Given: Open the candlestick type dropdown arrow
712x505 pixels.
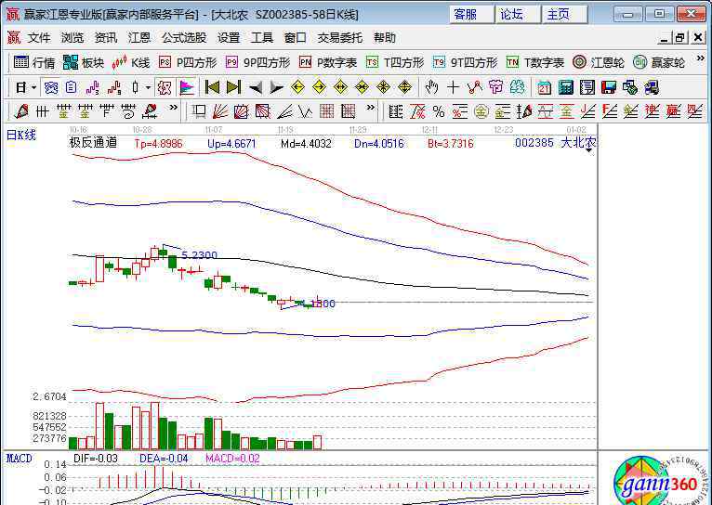Looking at the screenshot, I should [148, 87].
